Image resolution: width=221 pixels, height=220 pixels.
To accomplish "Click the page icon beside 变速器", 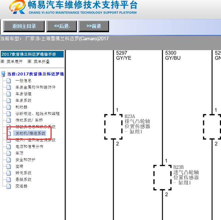I will point(9,186).
